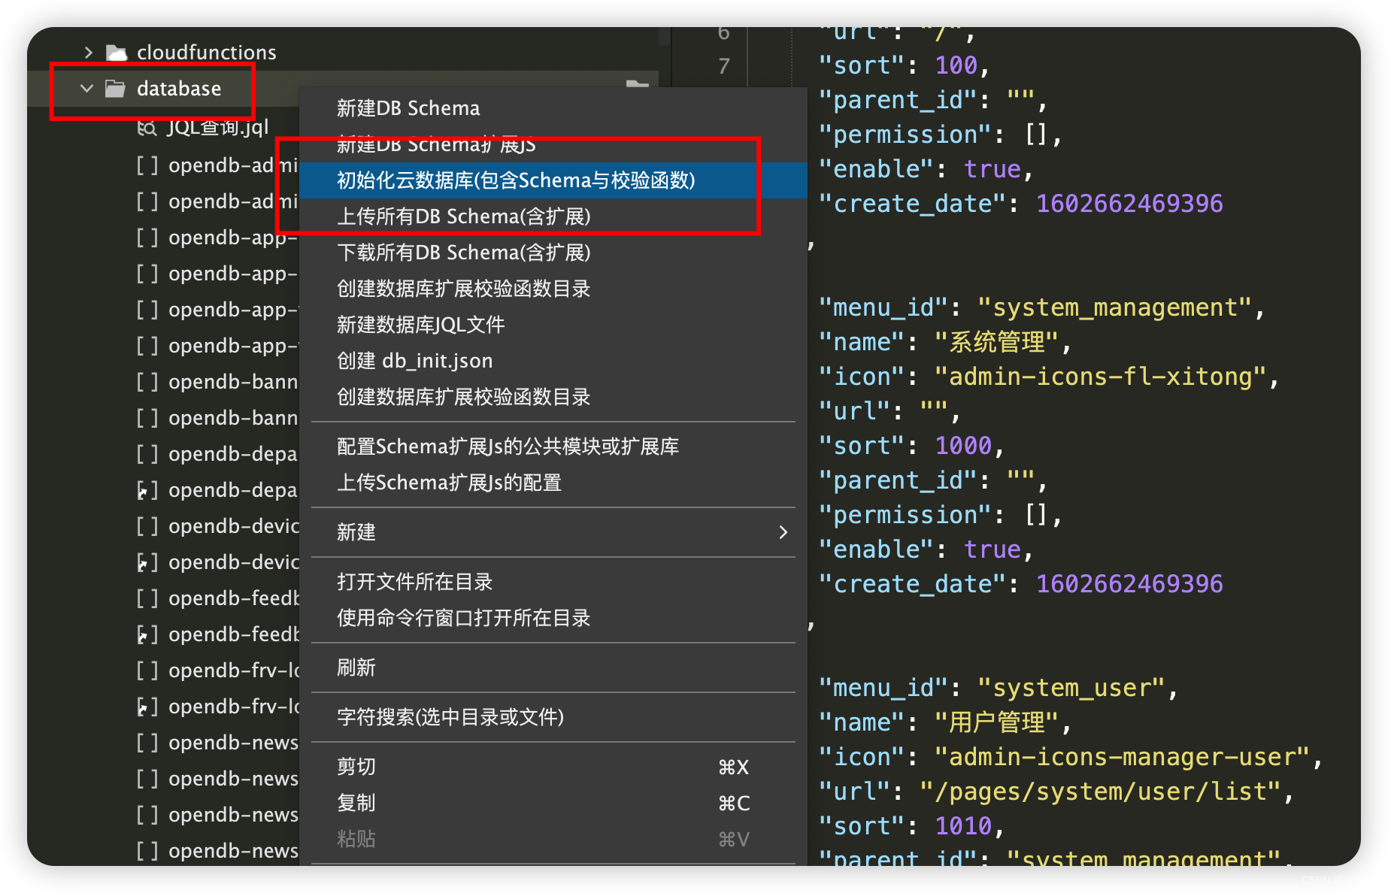This screenshot has height=893, width=1388.
Task: Select the database folder label
Action: coord(179,89)
